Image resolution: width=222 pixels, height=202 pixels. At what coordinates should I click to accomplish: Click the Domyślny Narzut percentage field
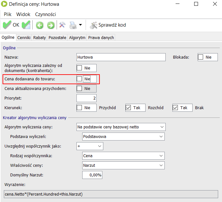(92, 175)
